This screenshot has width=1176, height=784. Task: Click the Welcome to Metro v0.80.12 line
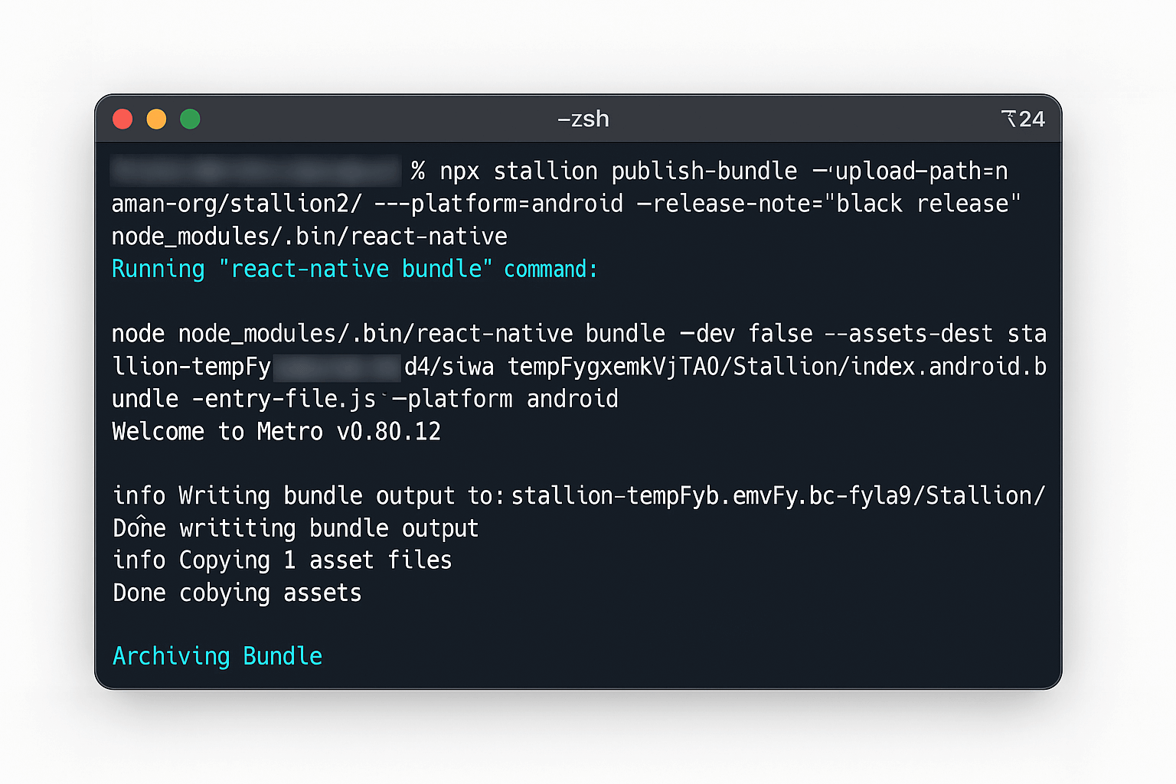(276, 431)
